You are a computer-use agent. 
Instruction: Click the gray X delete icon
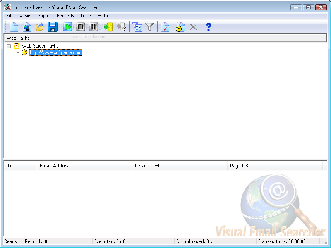(x=193, y=27)
